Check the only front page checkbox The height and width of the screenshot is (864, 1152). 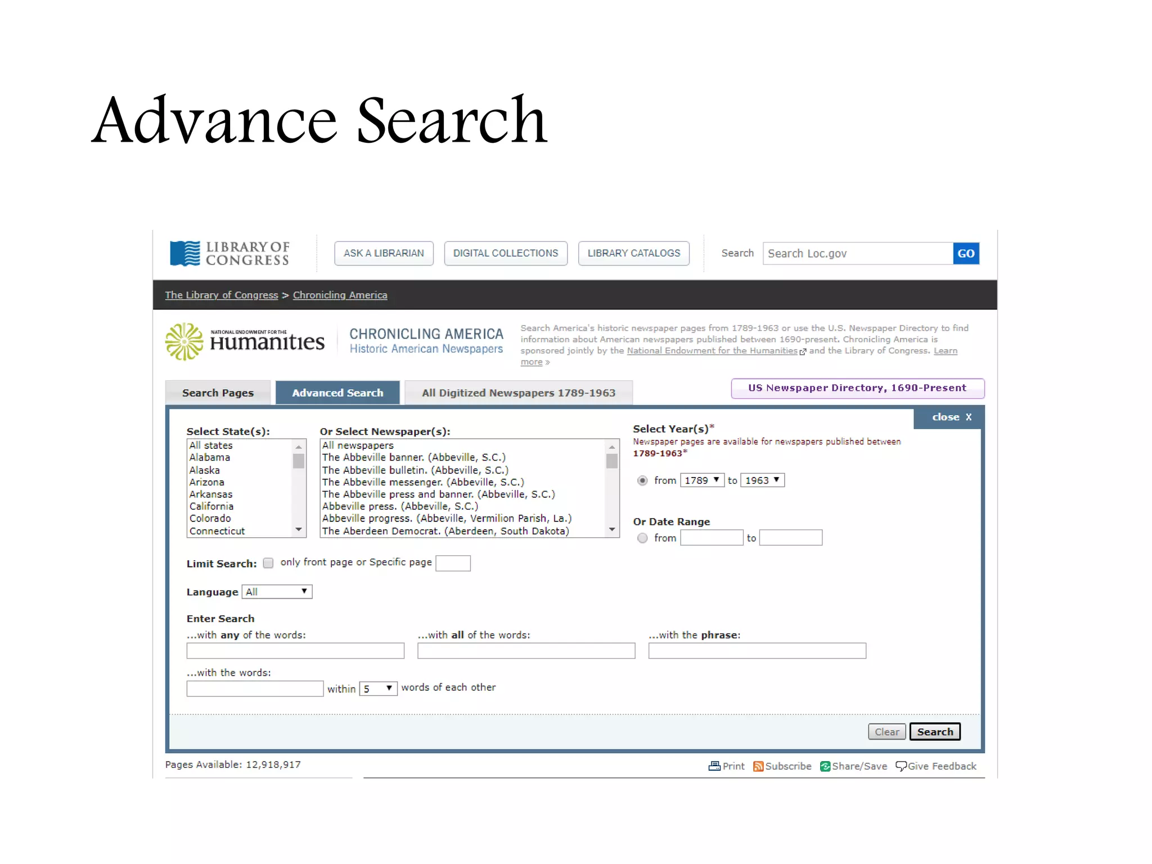268,563
